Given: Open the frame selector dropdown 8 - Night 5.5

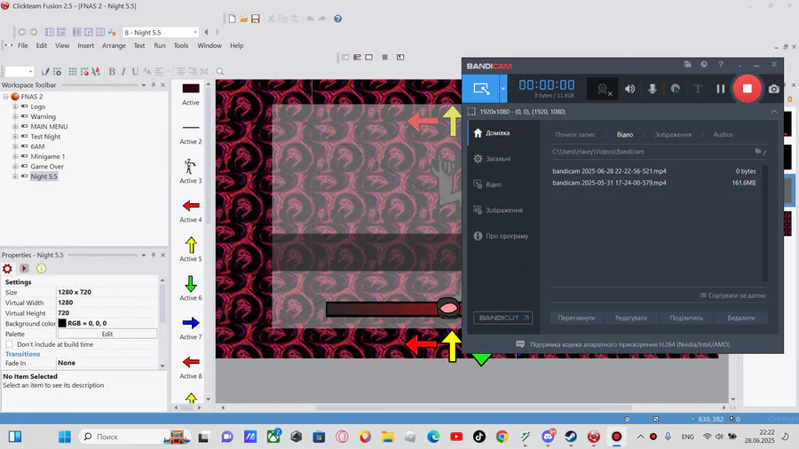Looking at the screenshot, I should tap(195, 32).
